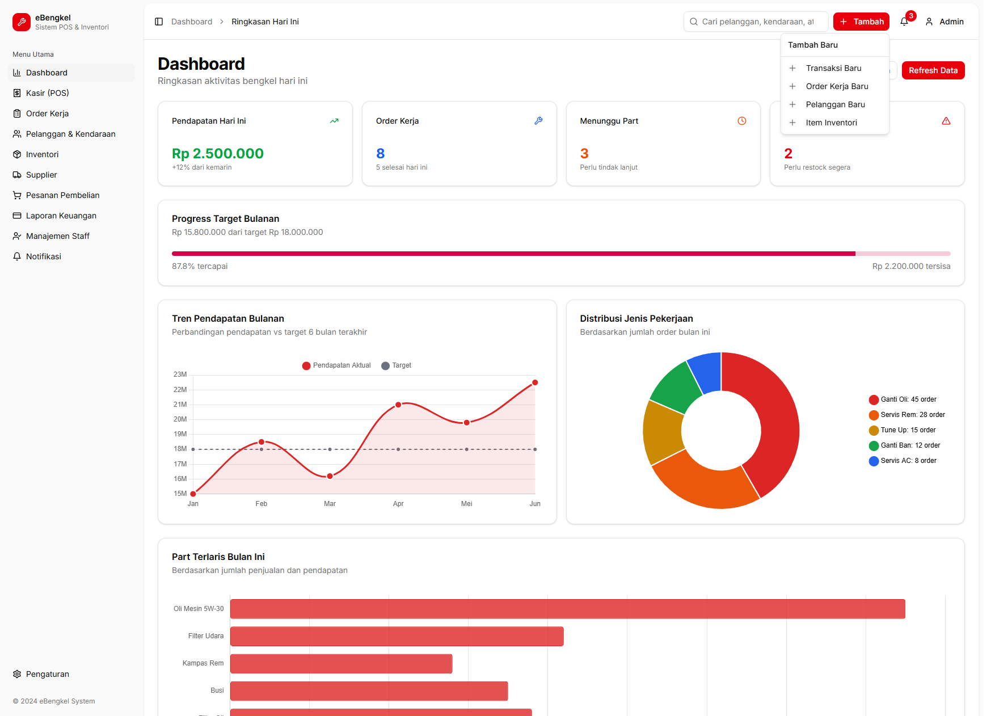Toggle Ganti Oli in the pie chart legend
Viewport: 991px width, 716px height.
(x=902, y=399)
